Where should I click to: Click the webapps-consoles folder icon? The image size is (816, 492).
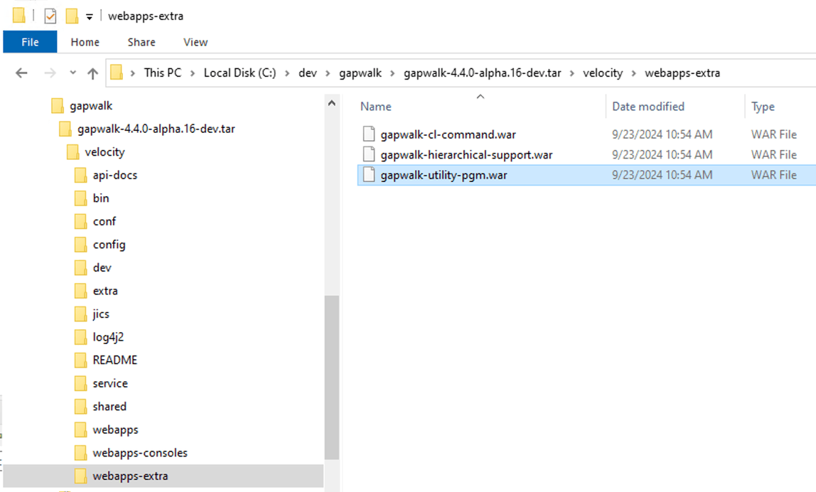(x=80, y=452)
